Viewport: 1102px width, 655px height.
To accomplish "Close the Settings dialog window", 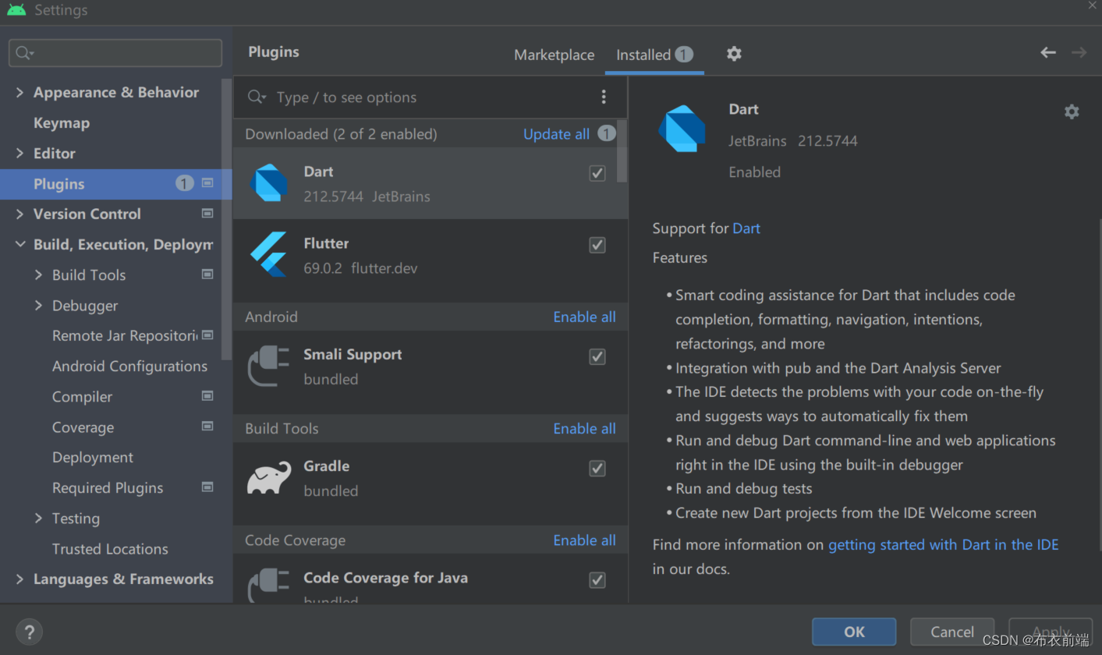I will click(1092, 5).
